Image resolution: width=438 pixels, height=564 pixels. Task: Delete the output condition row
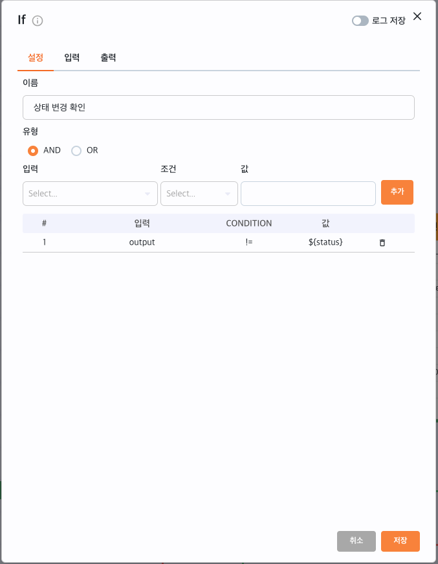pyautogui.click(x=382, y=242)
